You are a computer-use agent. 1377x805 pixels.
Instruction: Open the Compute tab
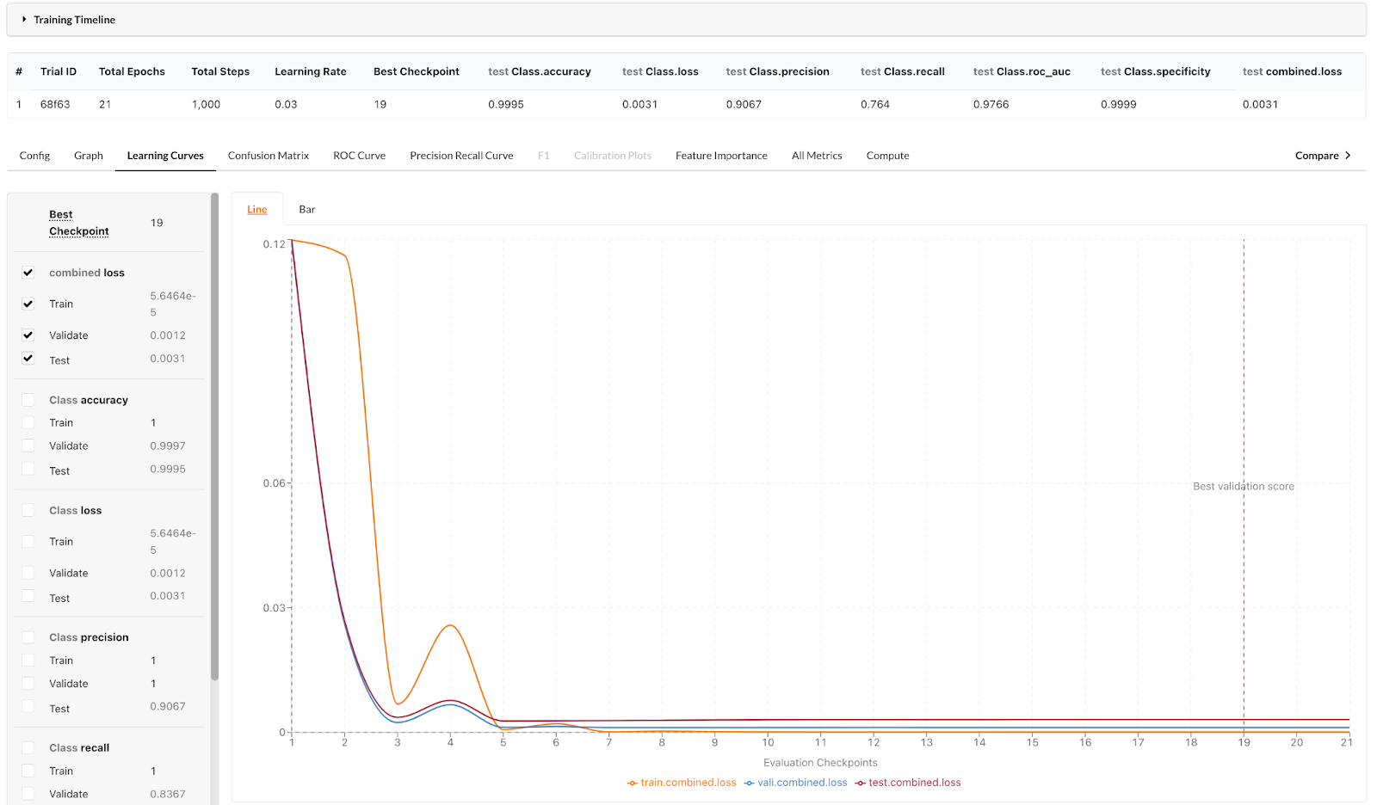[888, 156]
